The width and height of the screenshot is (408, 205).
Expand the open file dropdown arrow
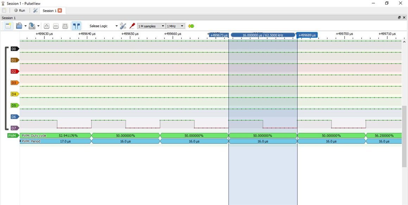point(25,26)
